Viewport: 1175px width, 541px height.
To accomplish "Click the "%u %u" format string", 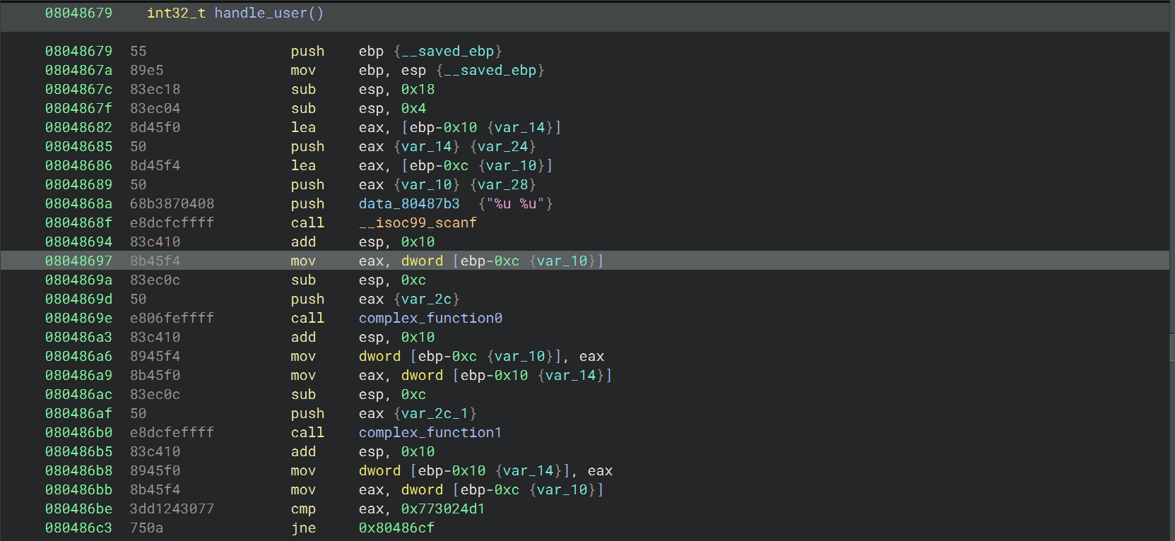I will 515,204.
